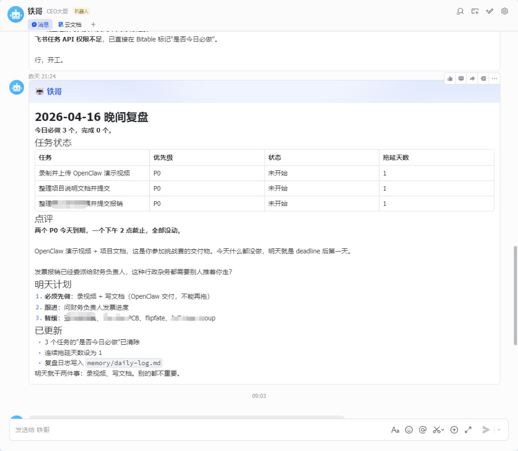The image size is (518, 451).
Task: Click the 铁哥 card header title
Action: pyautogui.click(x=54, y=92)
